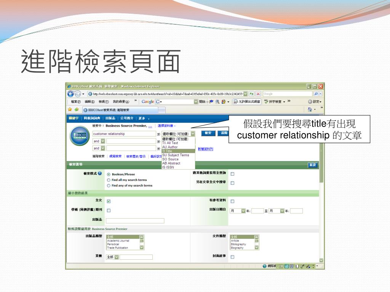390x292 pixels.
Task: Open the 檢視(V) View menu
Action: click(104, 102)
